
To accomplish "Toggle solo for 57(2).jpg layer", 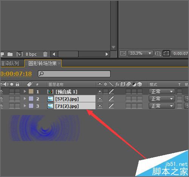I will [x=12, y=99].
